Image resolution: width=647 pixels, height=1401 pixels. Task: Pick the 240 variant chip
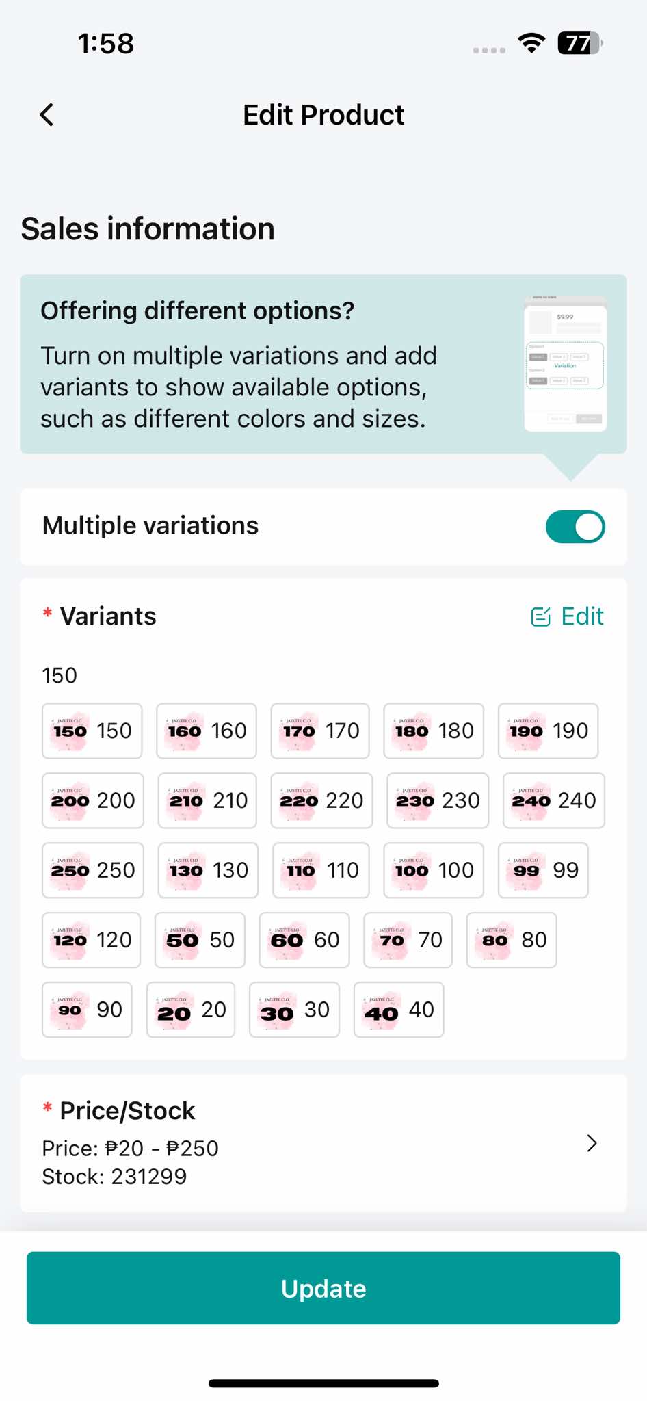click(x=553, y=801)
